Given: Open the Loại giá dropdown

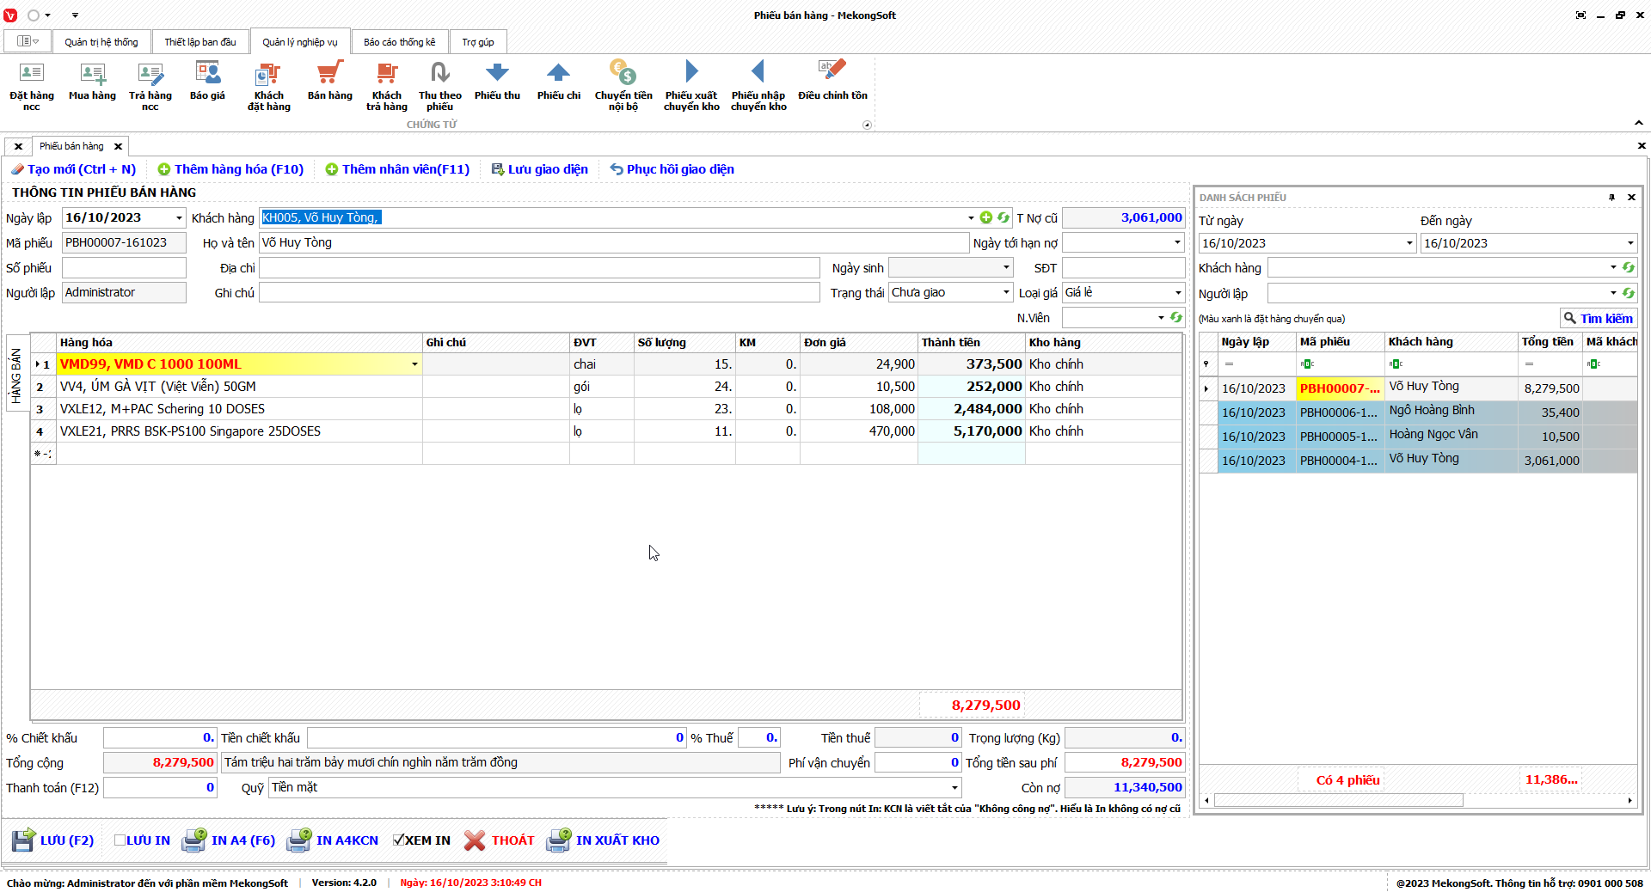Looking at the screenshot, I should pyautogui.click(x=1177, y=293).
